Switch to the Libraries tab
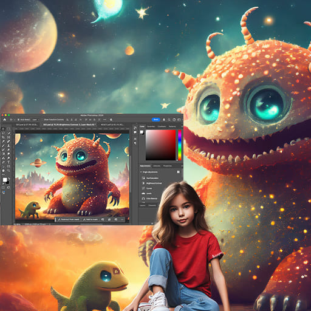Viewport: 311px width, 311px height. (x=157, y=166)
